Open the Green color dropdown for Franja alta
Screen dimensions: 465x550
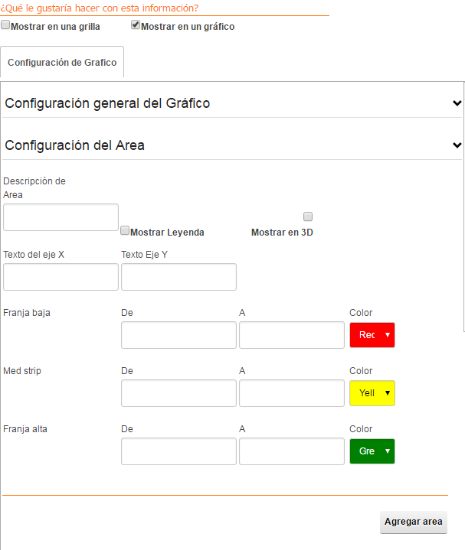pos(372,451)
